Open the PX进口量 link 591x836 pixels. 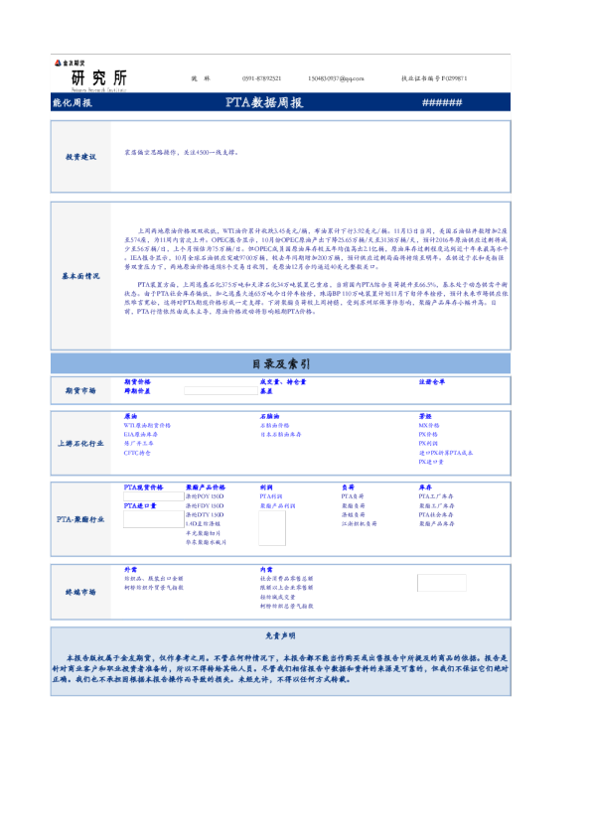coord(431,462)
